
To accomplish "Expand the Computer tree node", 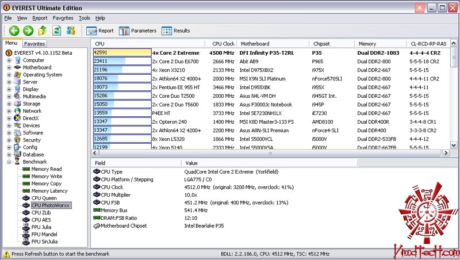I will click(x=9, y=60).
